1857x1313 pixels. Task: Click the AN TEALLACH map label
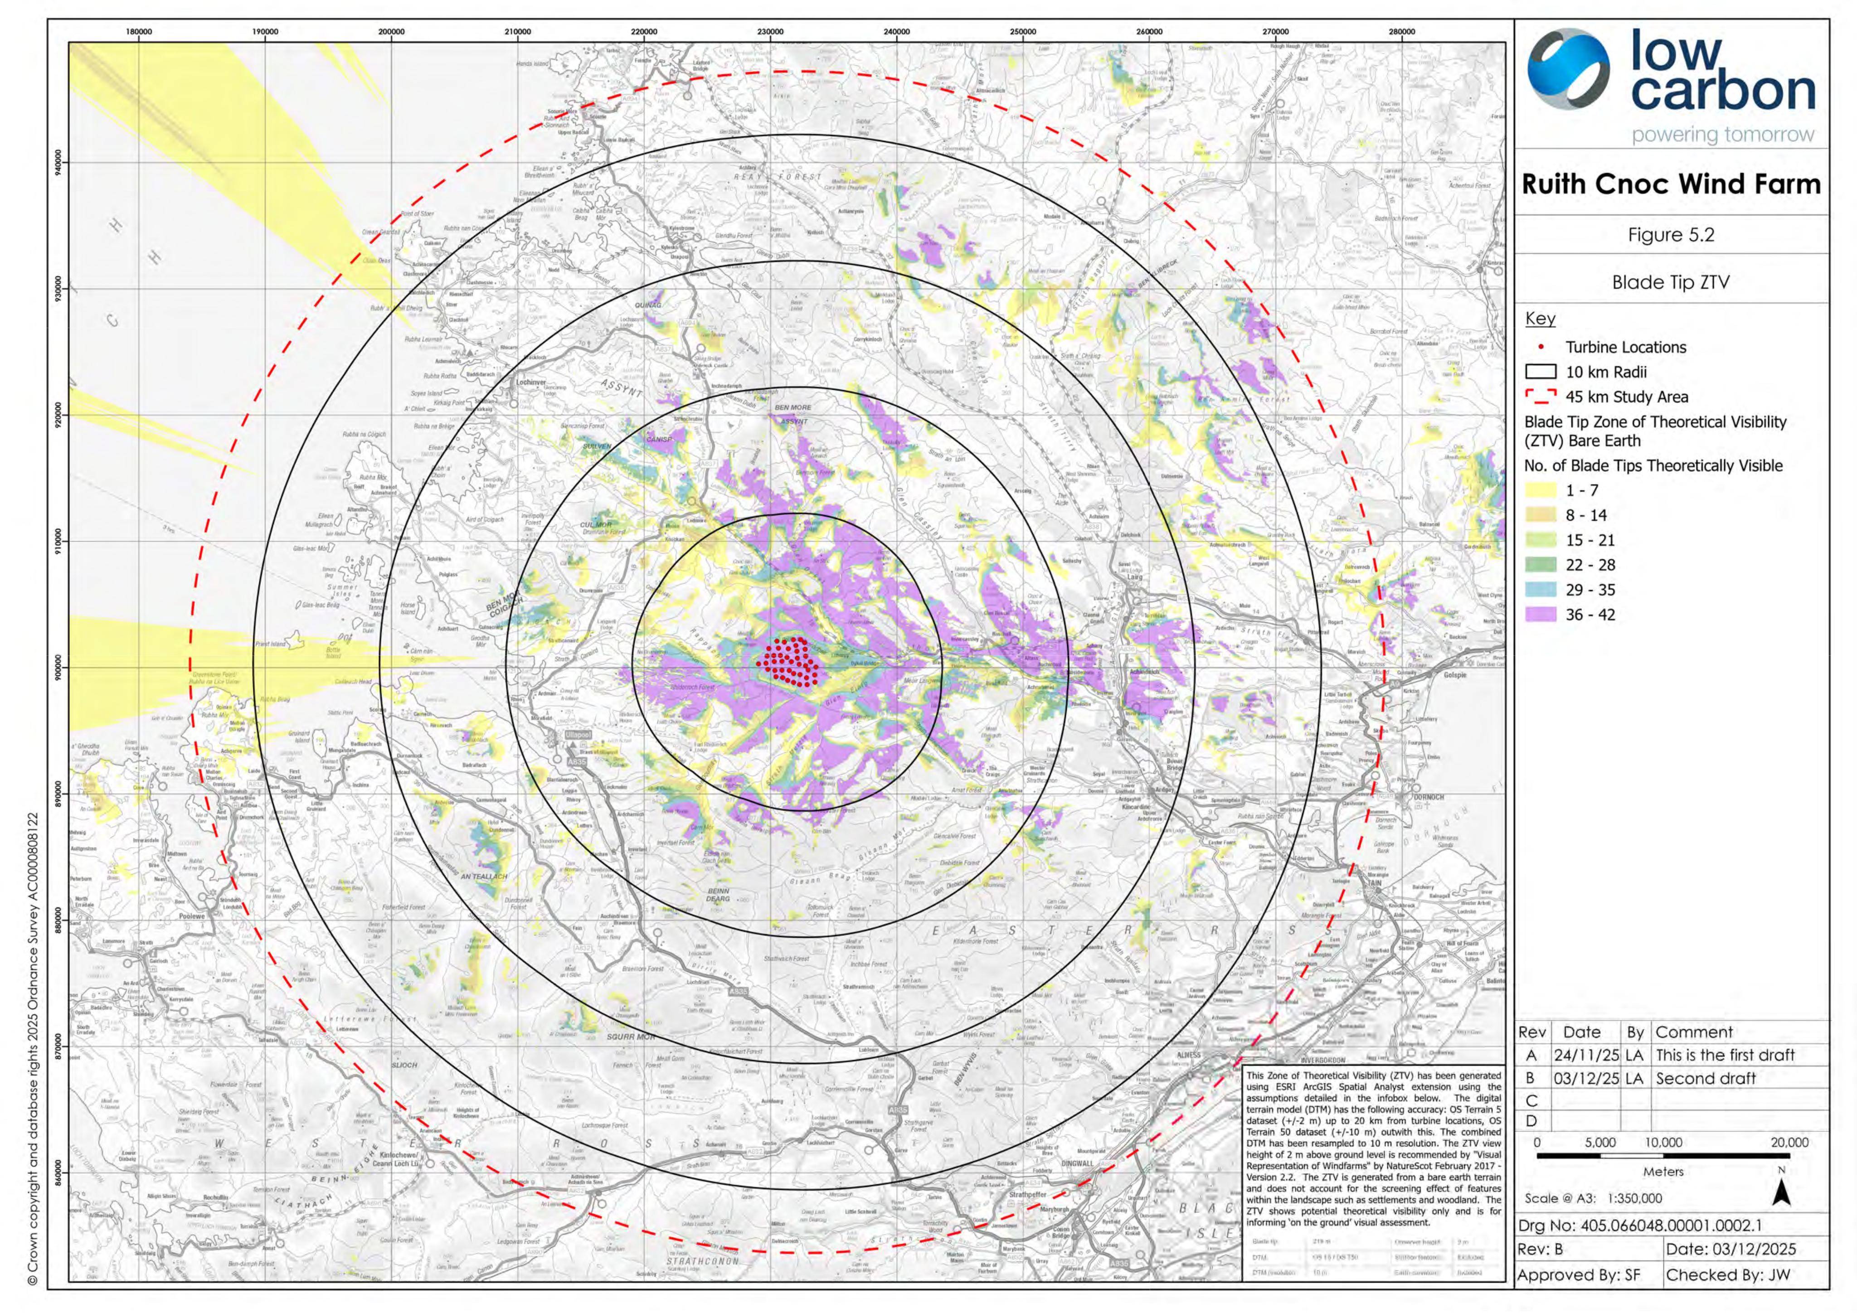pyautogui.click(x=484, y=876)
